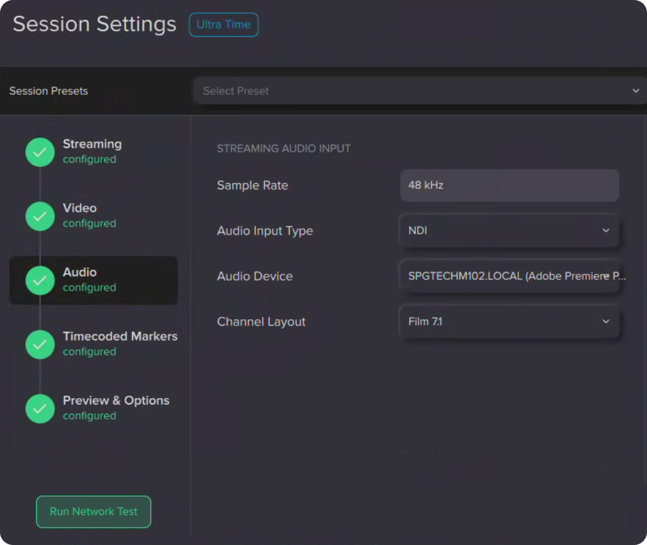647x545 pixels.
Task: Click the Streaming step green checkmark icon
Action: (x=40, y=152)
